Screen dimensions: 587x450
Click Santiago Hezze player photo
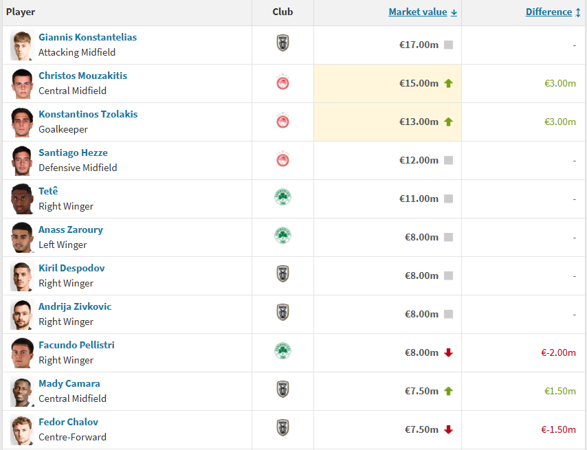pos(22,161)
